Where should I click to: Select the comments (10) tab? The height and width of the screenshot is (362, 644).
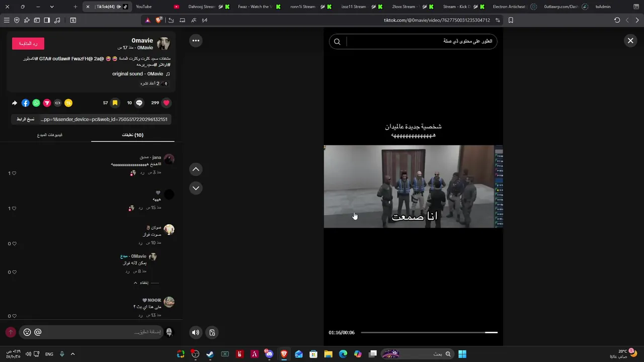click(x=133, y=135)
